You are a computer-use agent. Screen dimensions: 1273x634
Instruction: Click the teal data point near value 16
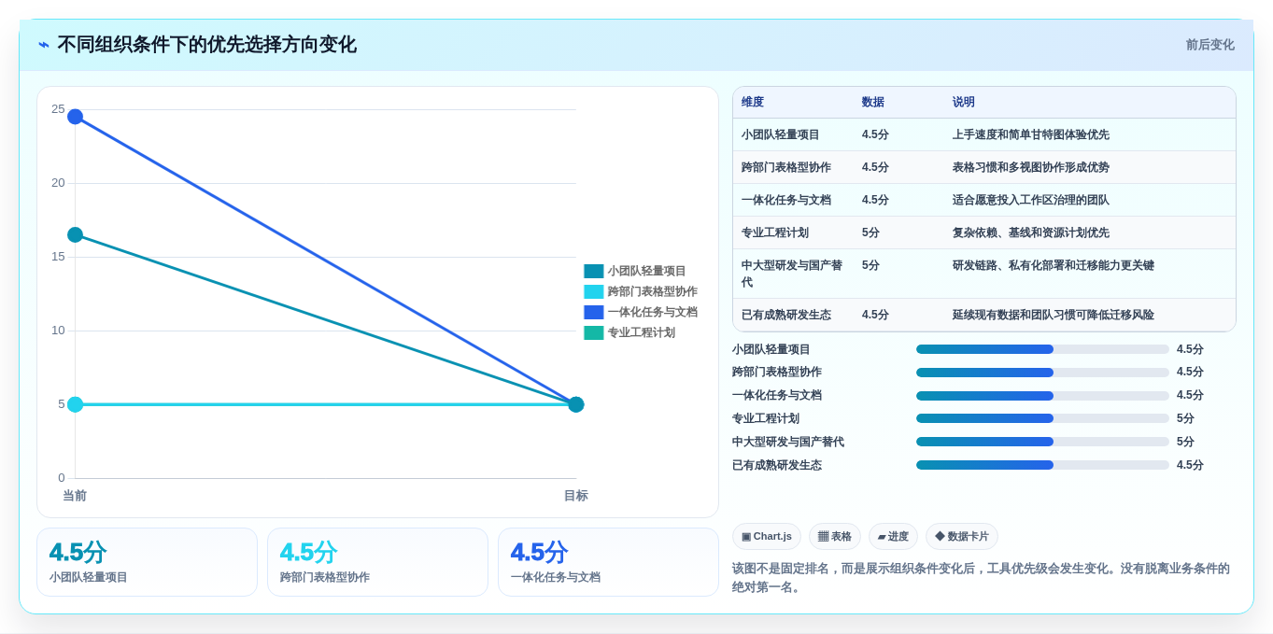75,234
